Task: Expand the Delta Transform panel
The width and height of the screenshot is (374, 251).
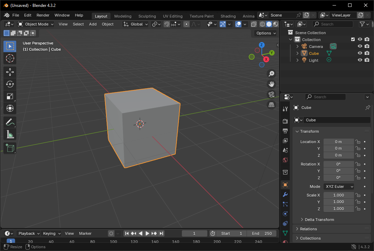Action: tap(319, 220)
